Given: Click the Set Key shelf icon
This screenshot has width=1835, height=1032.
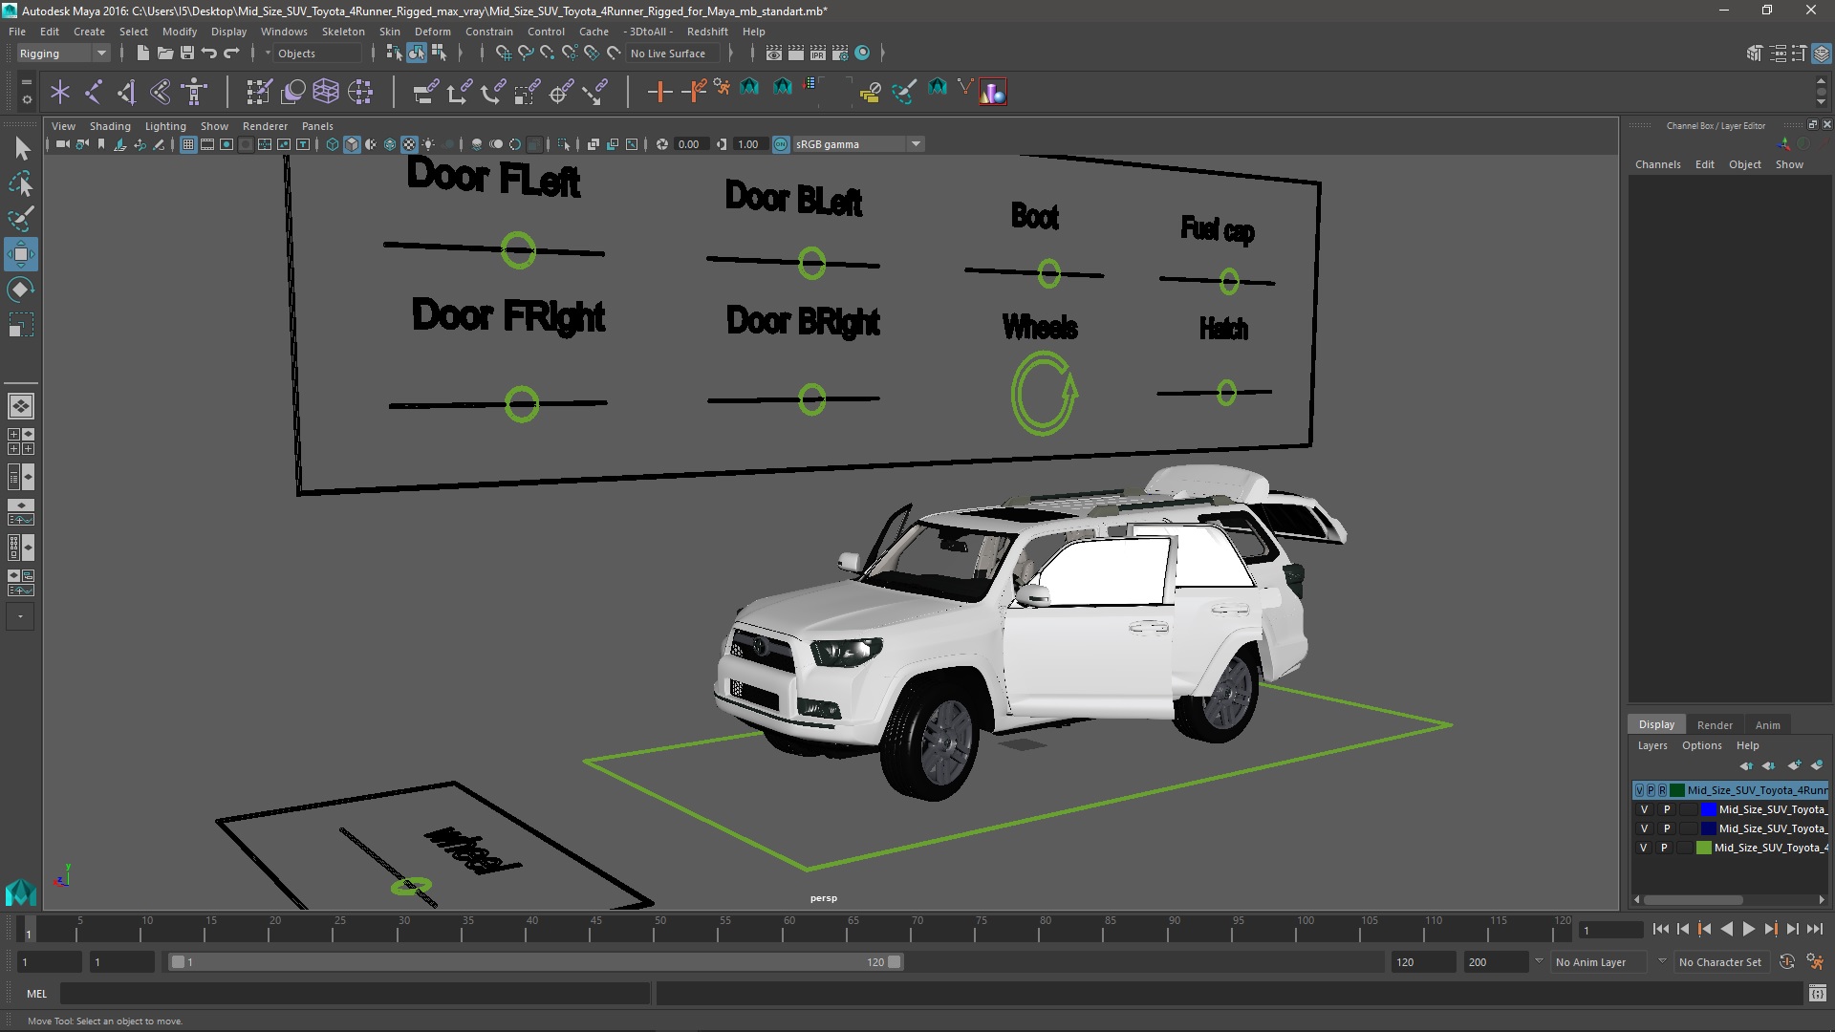Looking at the screenshot, I should point(659,92).
